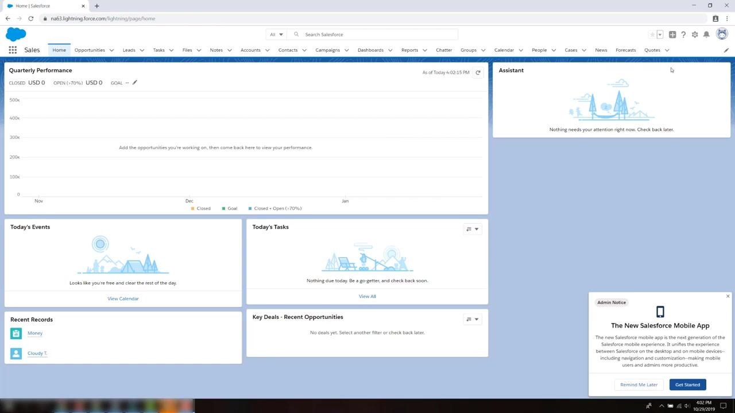The width and height of the screenshot is (735, 413).
Task: Open the user profile avatar
Action: pyautogui.click(x=721, y=34)
